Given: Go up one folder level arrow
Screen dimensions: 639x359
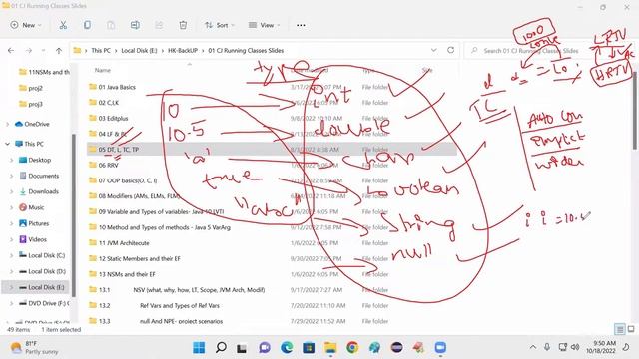Looking at the screenshot, I should pyautogui.click(x=59, y=51).
